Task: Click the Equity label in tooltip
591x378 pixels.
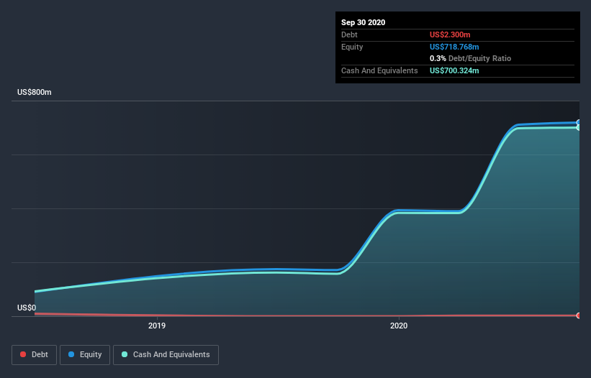Action: pos(352,47)
